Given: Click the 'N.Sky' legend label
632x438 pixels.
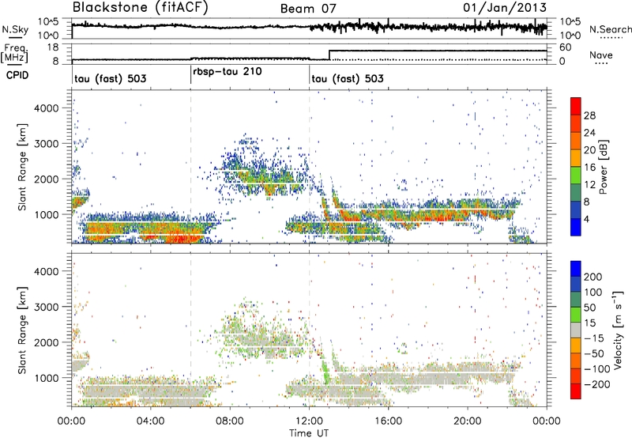Looking at the screenshot, I should click(x=15, y=29).
